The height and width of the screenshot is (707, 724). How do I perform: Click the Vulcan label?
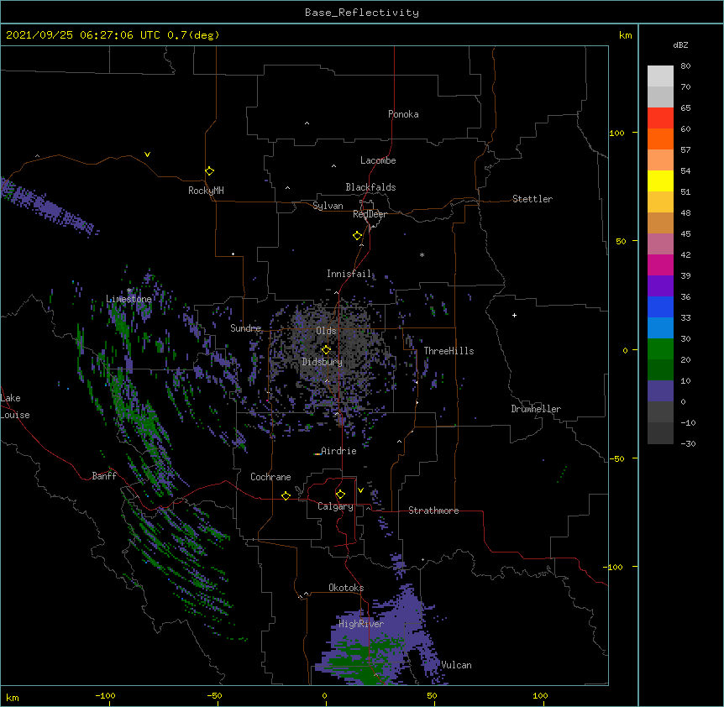[x=456, y=665]
